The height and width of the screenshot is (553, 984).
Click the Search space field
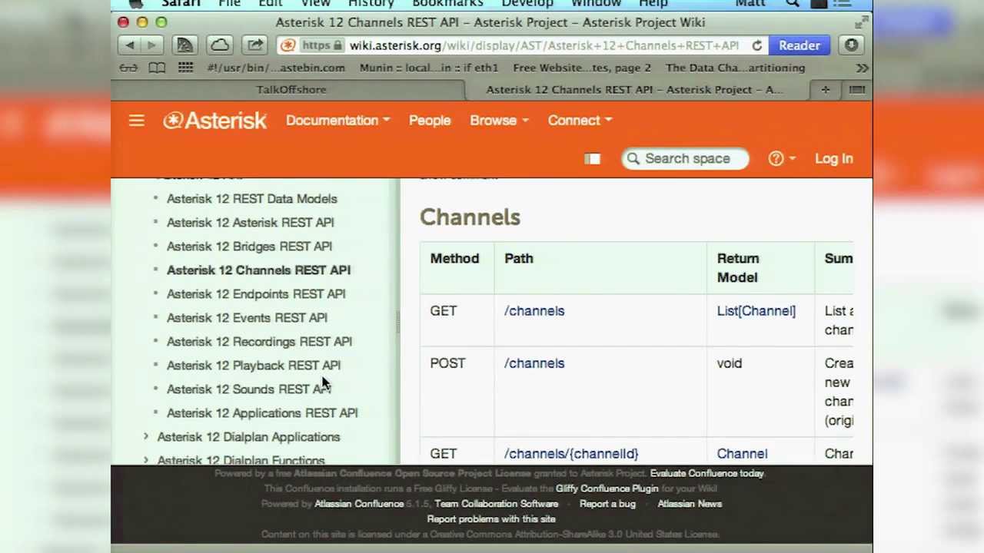pos(685,158)
